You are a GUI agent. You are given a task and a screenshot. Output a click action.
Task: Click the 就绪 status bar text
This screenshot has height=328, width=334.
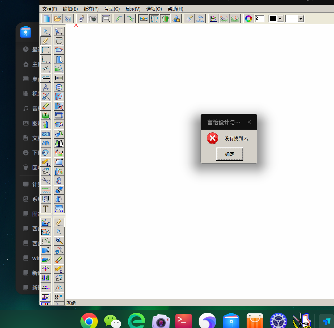pyautogui.click(x=71, y=303)
